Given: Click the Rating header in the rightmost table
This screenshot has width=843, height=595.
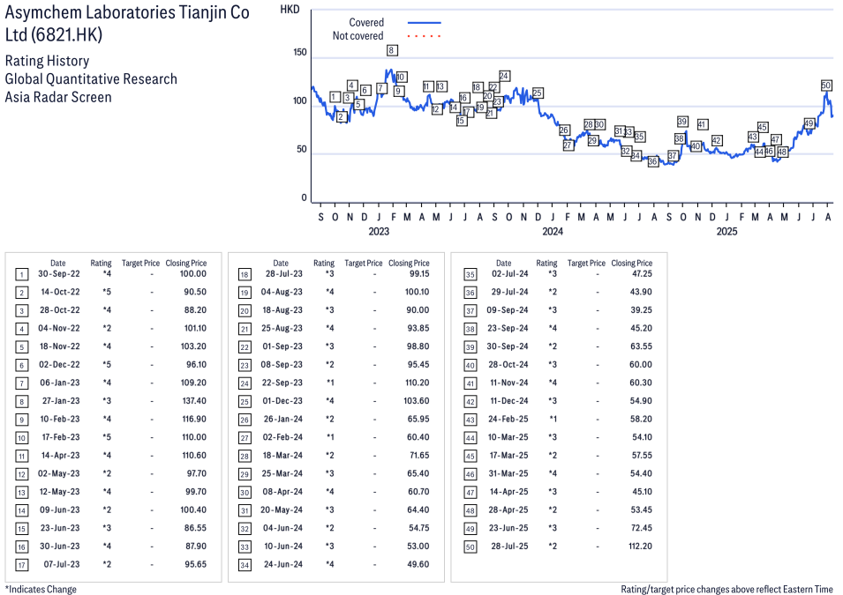Looking at the screenshot, I should [x=546, y=264].
